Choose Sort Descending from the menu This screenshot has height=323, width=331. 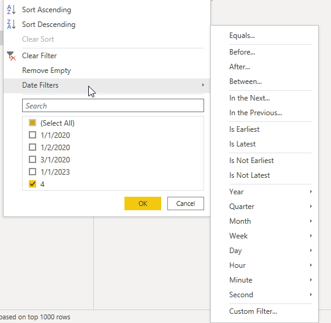(x=48, y=25)
